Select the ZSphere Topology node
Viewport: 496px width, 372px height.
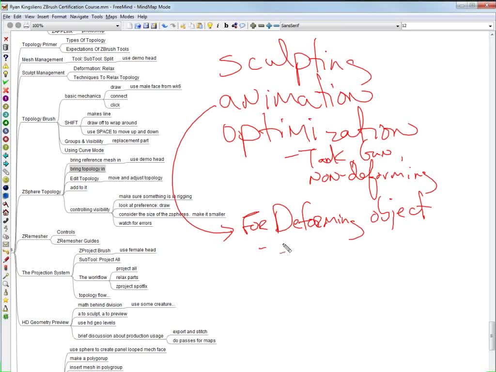[x=42, y=192]
